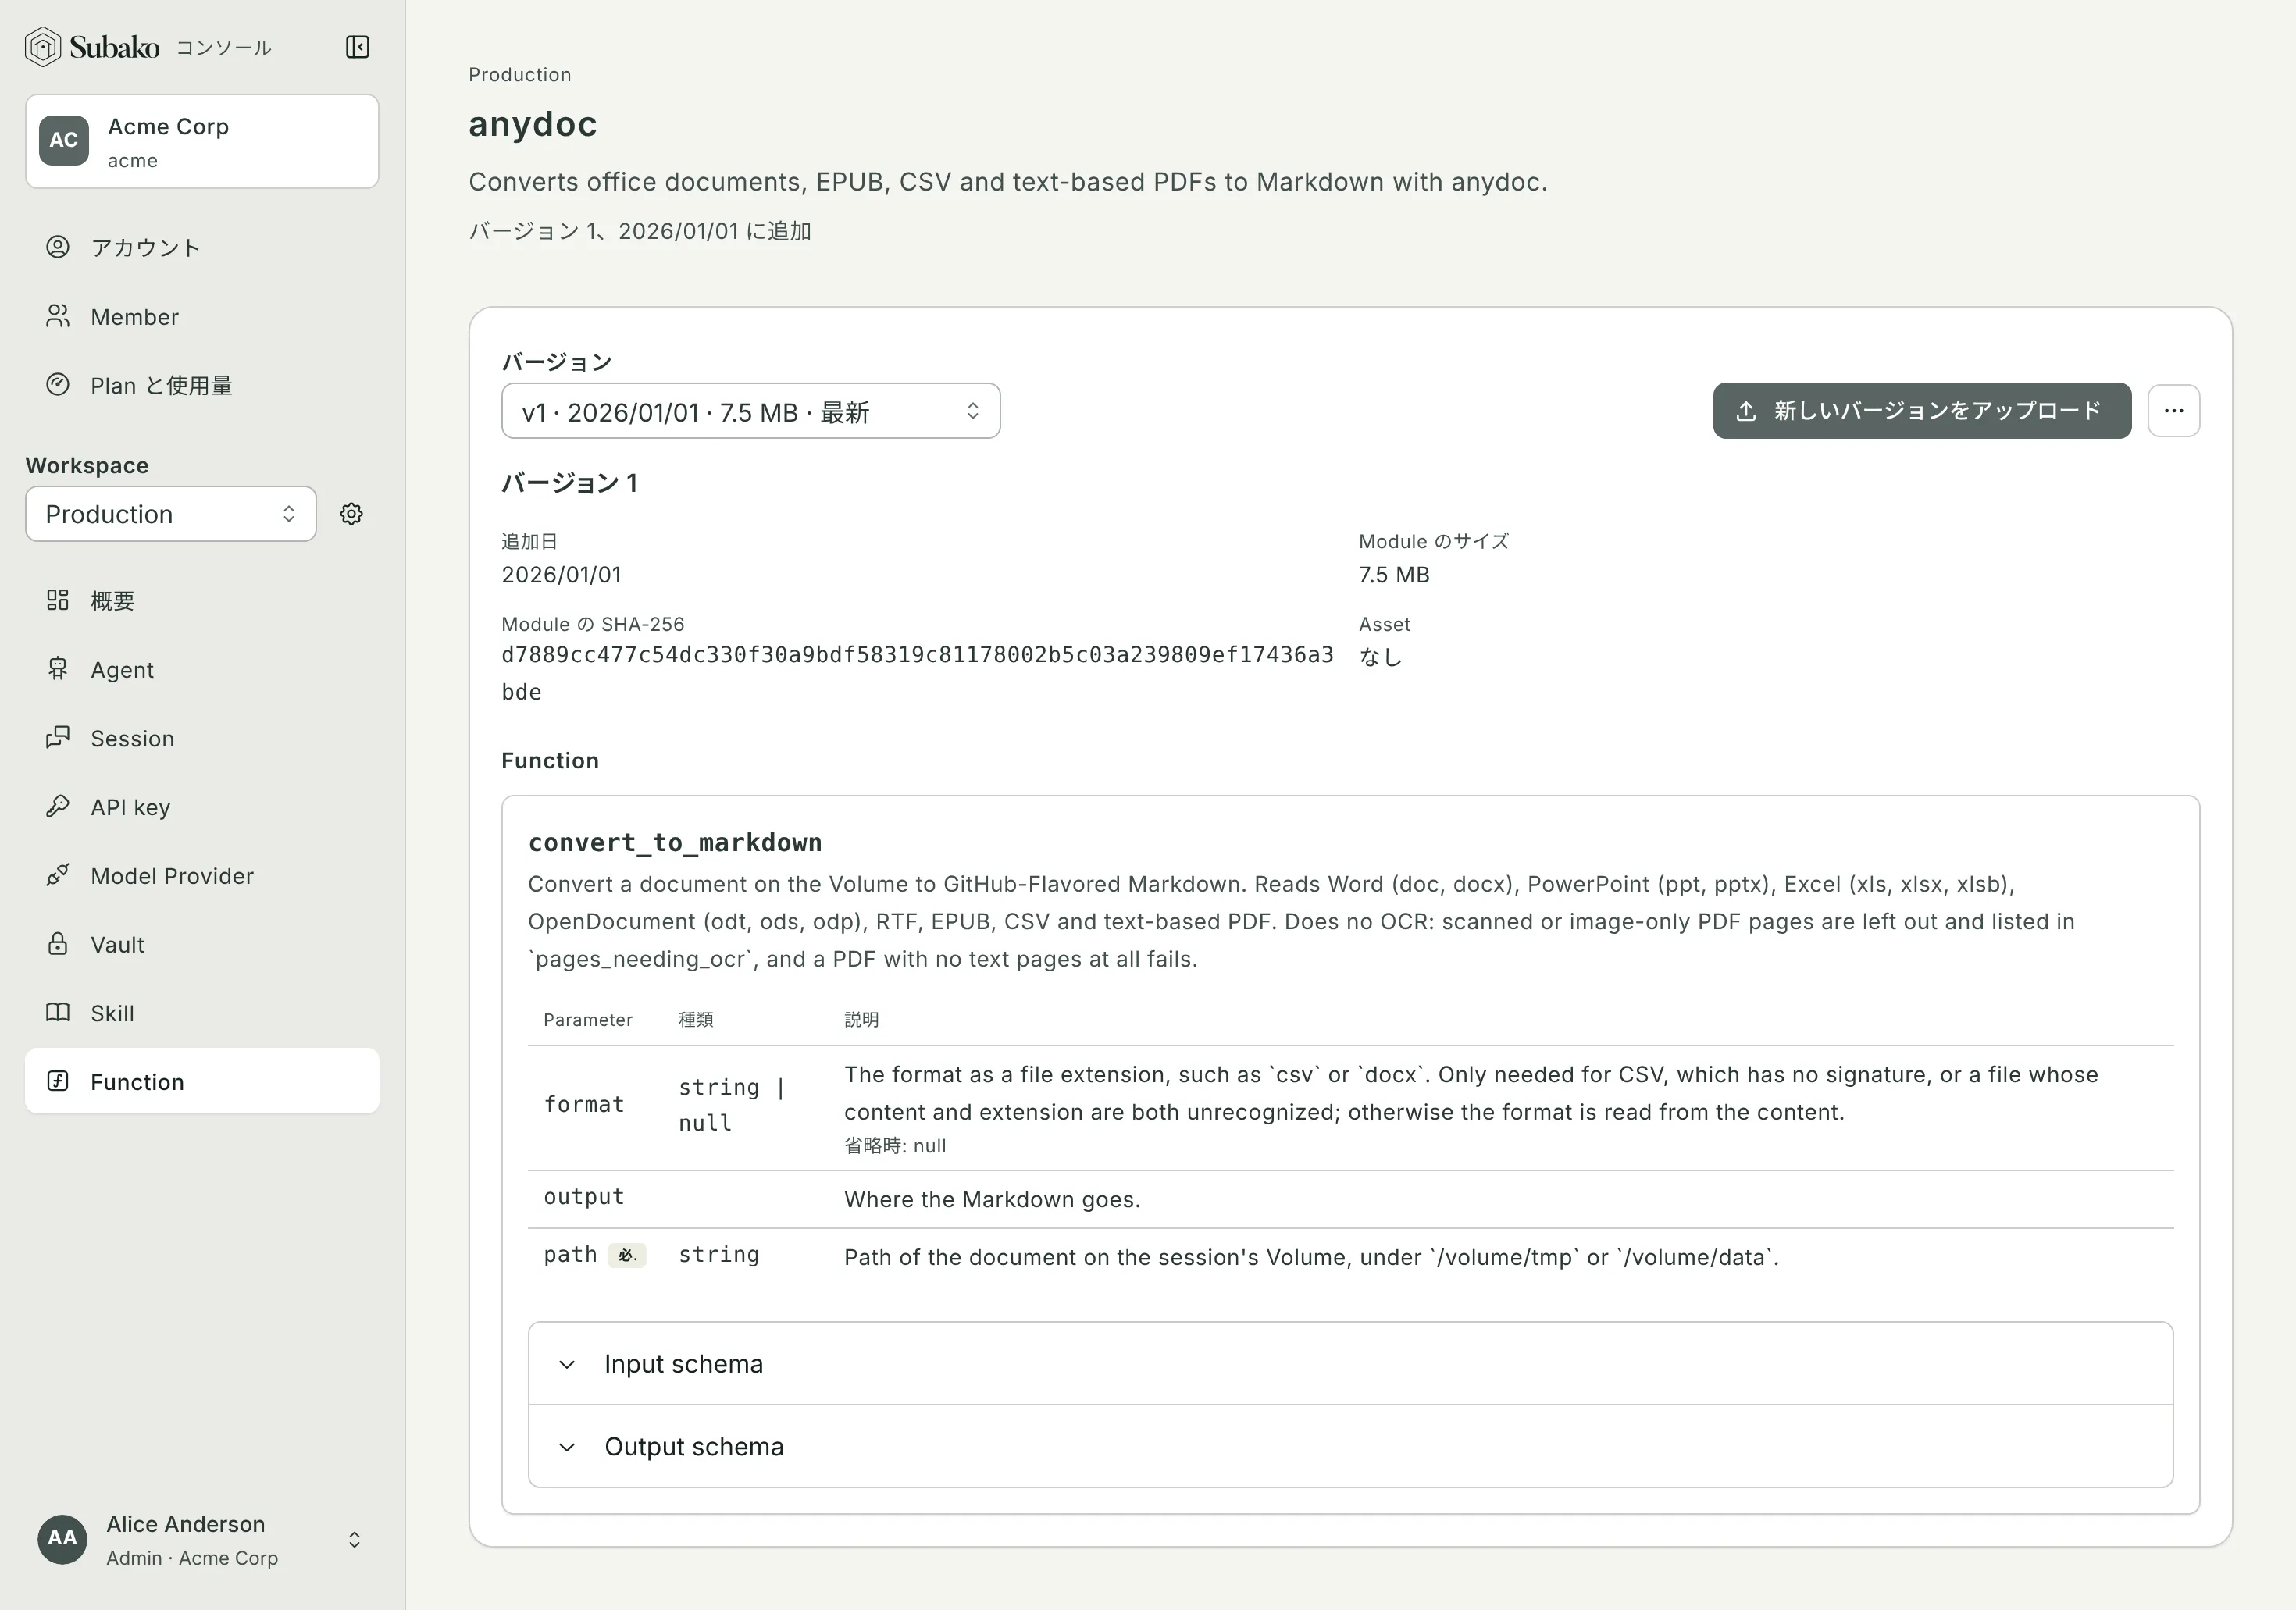Image resolution: width=2296 pixels, height=1610 pixels.
Task: Open the version selector v1 dropdown
Action: click(x=751, y=411)
